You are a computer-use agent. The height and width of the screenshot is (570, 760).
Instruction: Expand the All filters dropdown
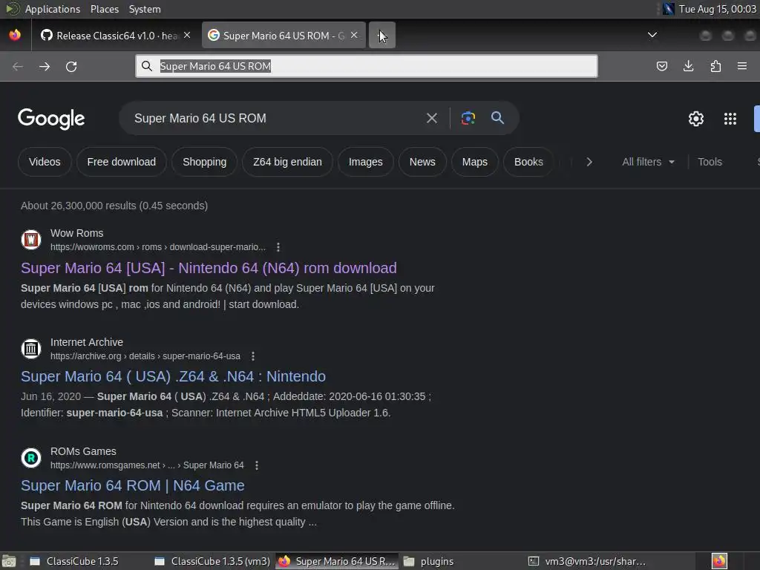[648, 162]
